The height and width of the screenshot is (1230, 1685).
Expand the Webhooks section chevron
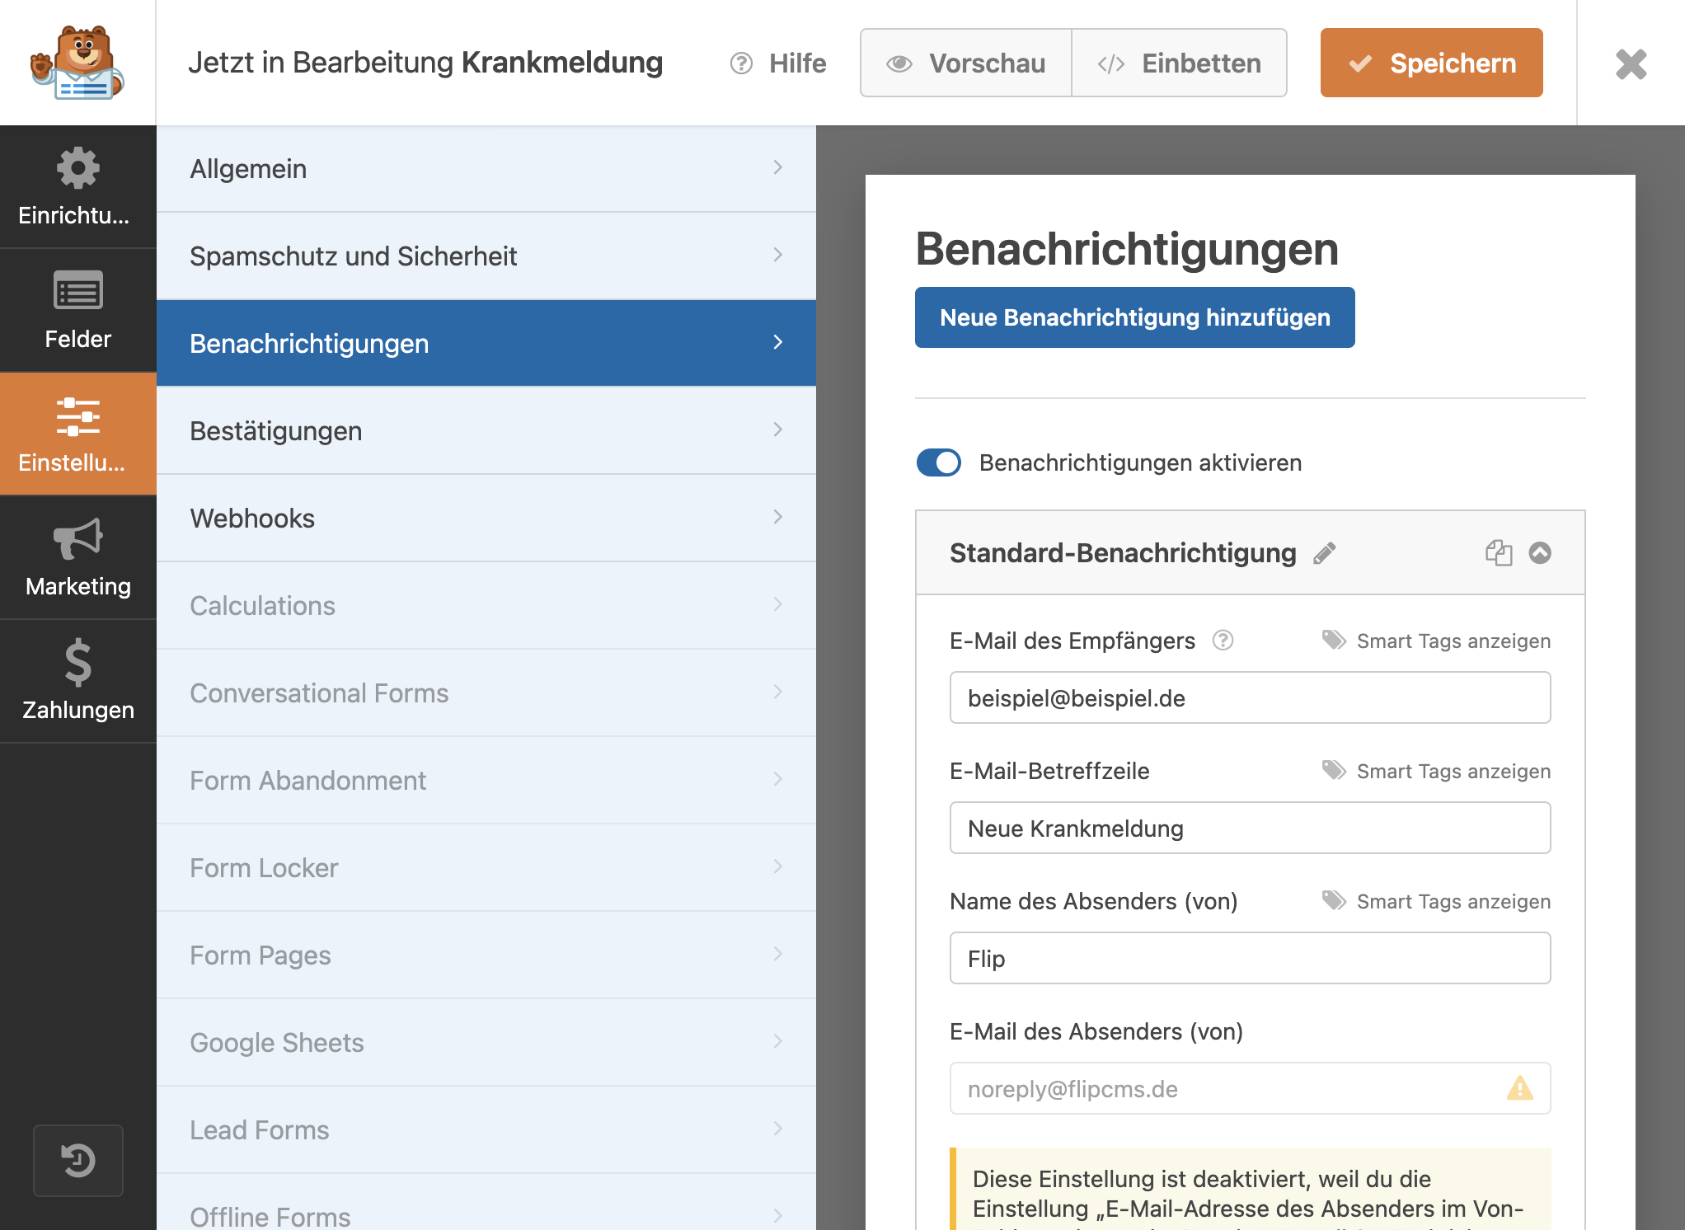777,517
